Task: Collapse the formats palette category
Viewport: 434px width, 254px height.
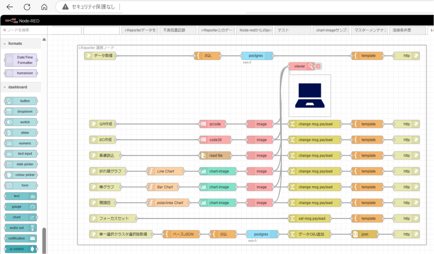Action: pyautogui.click(x=15, y=43)
